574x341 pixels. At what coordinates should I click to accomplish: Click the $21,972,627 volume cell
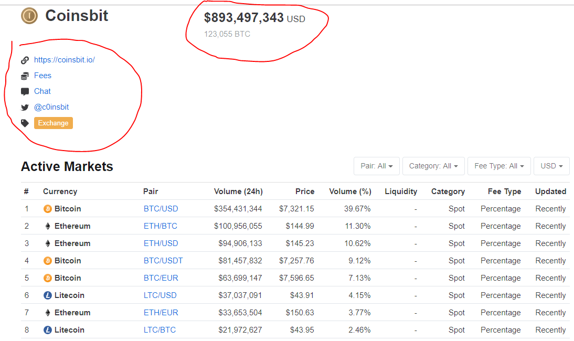(240, 330)
